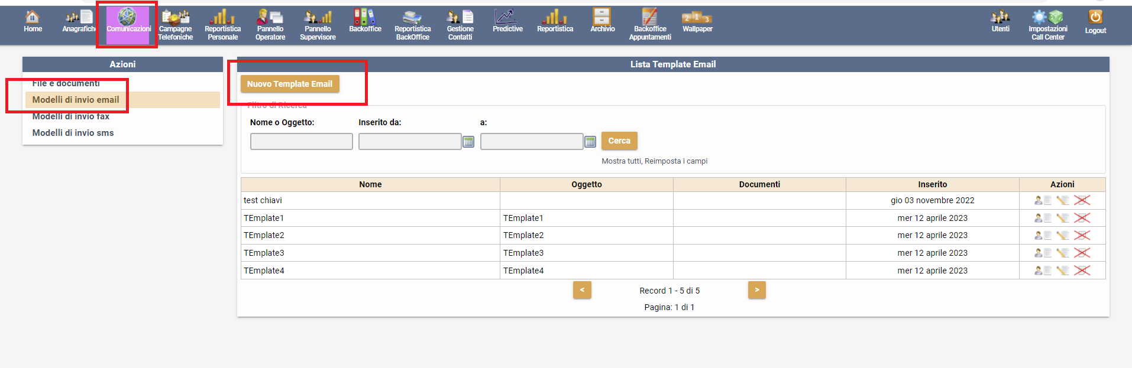Open the calendar picker for the 'a:' date
This screenshot has width=1132, height=368.
coord(590,142)
